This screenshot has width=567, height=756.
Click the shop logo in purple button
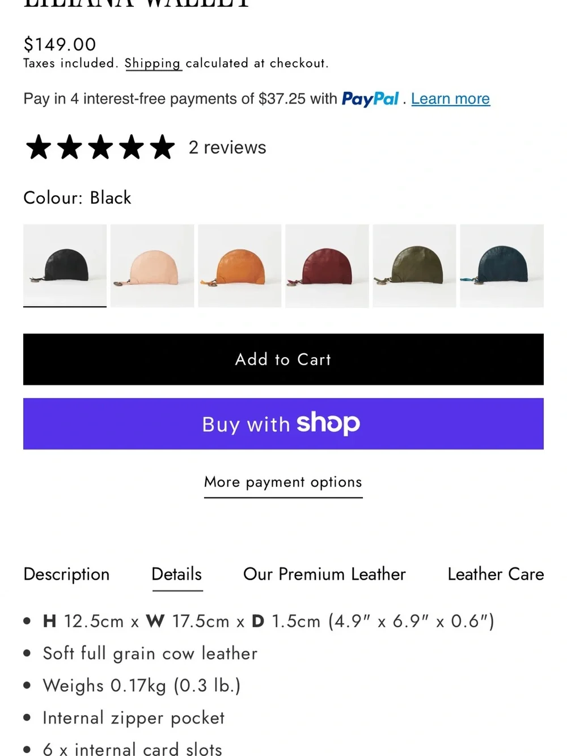pyautogui.click(x=328, y=423)
